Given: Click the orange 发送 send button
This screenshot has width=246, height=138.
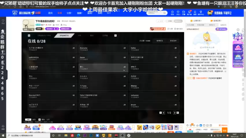Looking at the screenshot, I should click(x=225, y=131).
